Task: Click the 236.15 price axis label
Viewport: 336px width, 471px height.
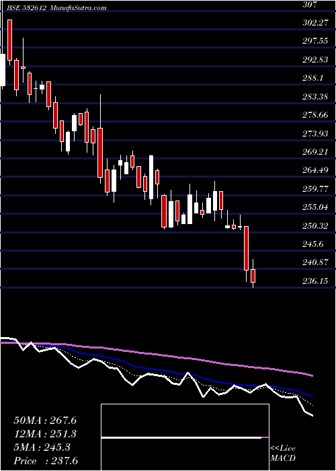Action: pyautogui.click(x=316, y=281)
